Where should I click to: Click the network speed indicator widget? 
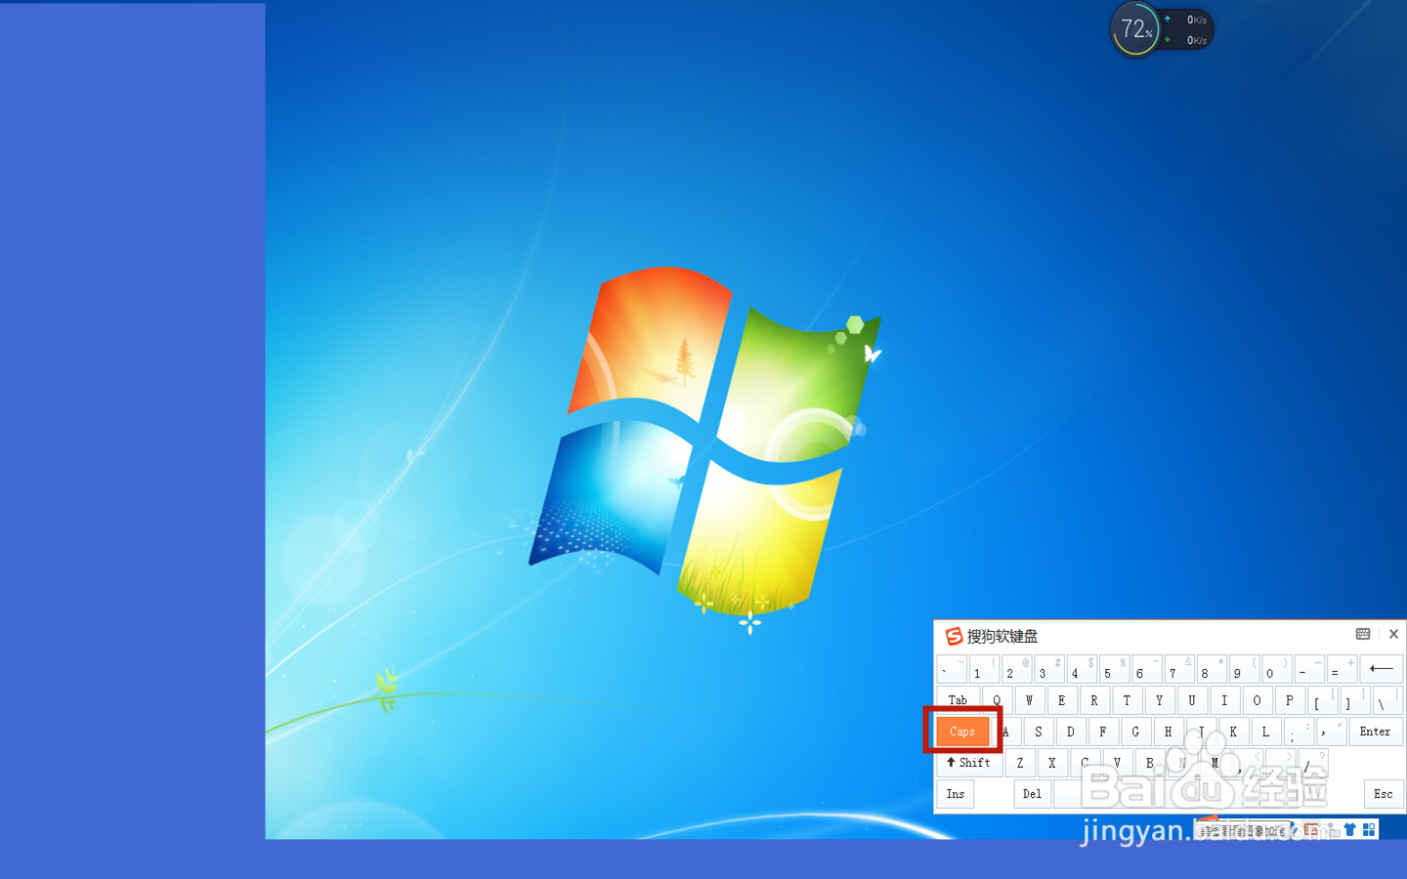point(1187,30)
